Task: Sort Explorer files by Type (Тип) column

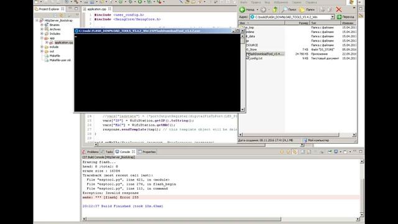Action: (x=325, y=23)
